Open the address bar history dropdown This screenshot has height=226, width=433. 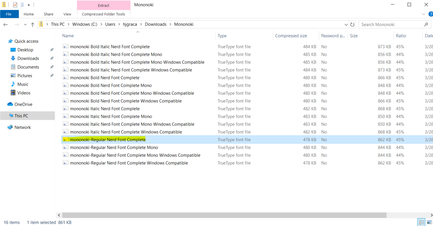[346, 24]
